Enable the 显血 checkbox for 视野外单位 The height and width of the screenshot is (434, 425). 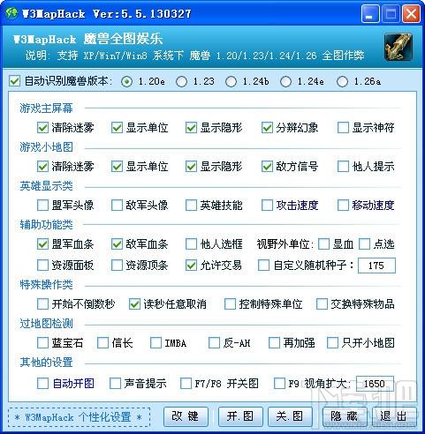point(323,244)
